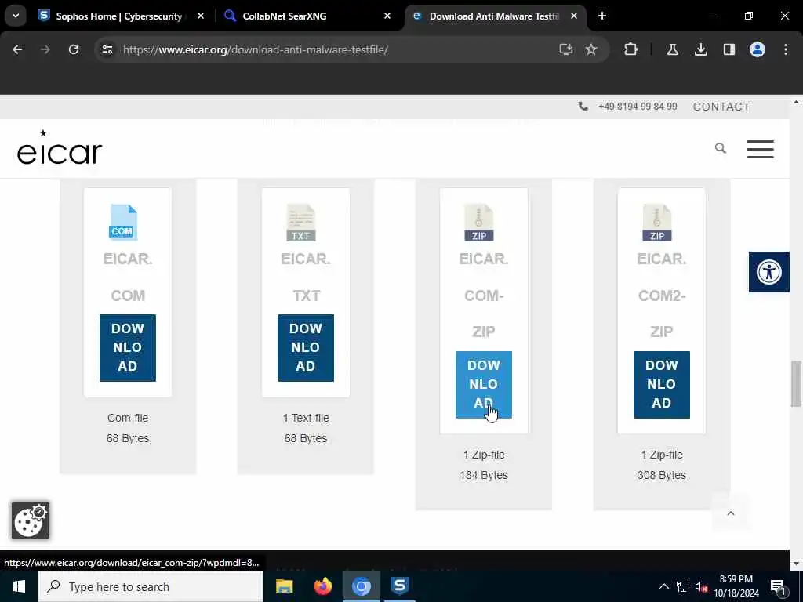Screen dimensions: 803x602
Task: Show hidden system tray icons
Action: point(663,586)
